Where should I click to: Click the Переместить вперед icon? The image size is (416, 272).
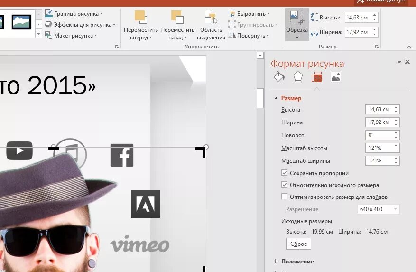140,17
